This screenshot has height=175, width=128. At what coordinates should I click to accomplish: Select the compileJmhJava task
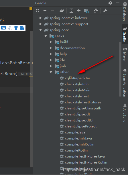tap(78, 138)
